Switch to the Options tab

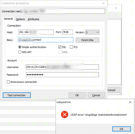coord(20,19)
